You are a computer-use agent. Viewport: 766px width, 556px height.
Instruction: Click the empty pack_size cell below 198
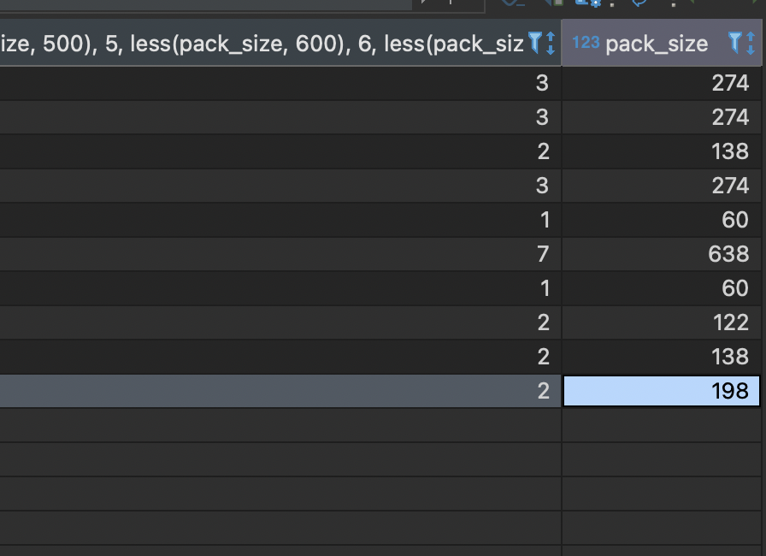[x=662, y=425]
